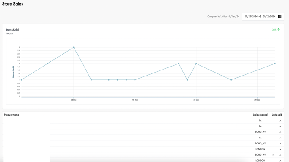Click the Items Sold chart title
The height and width of the screenshot is (162, 289).
click(x=13, y=30)
